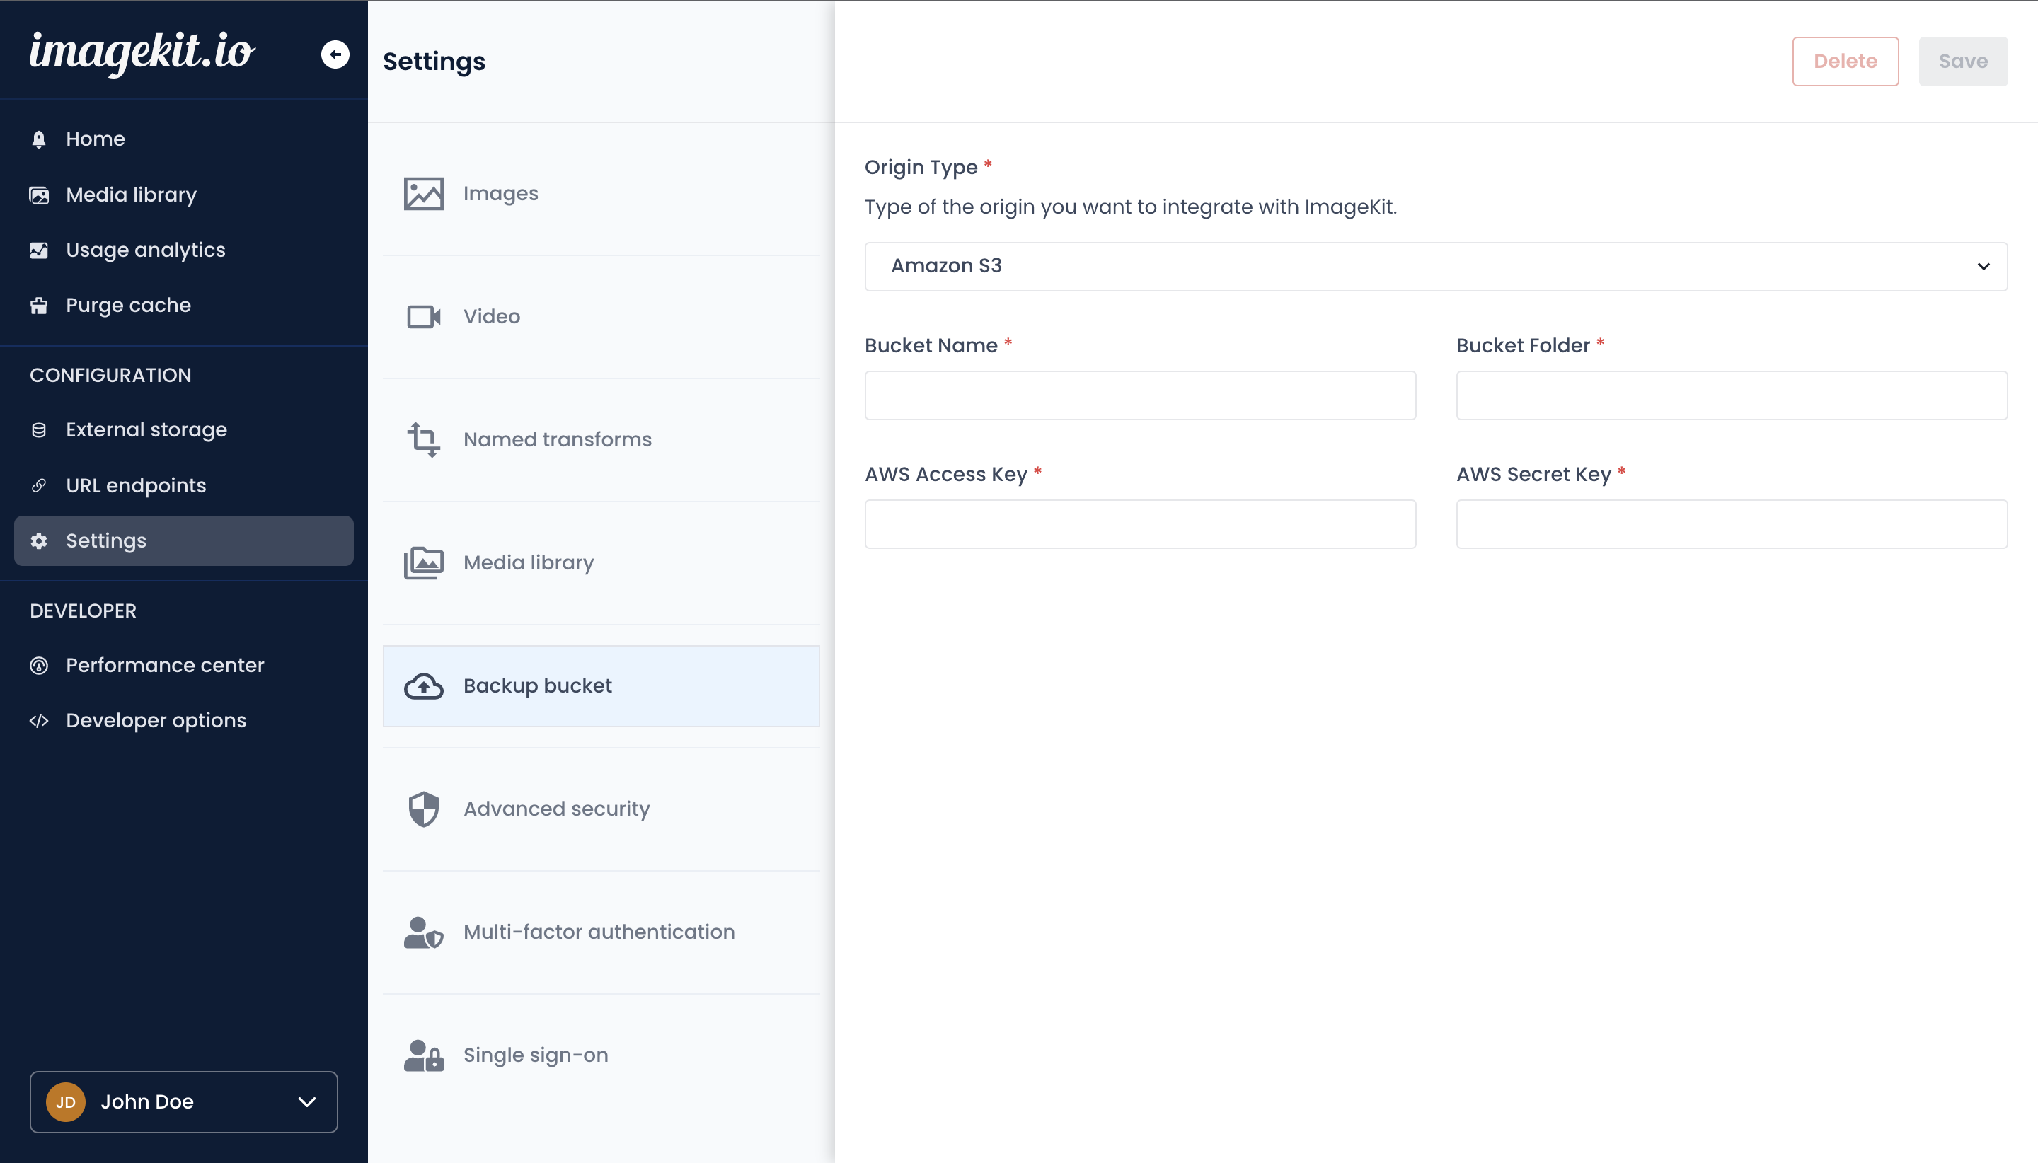Select the Video settings tab

point(601,316)
